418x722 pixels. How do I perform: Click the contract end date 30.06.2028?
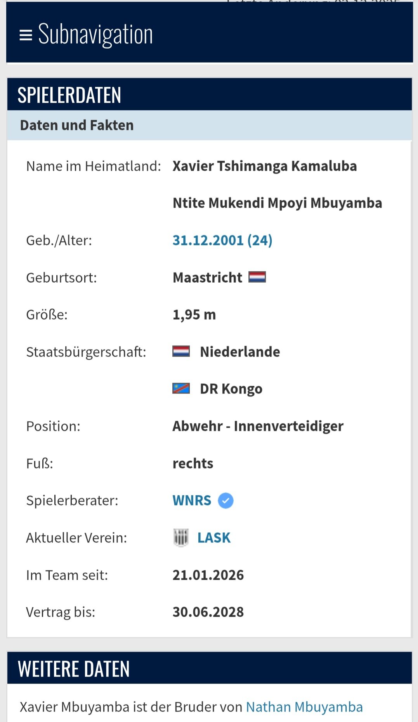(x=208, y=612)
